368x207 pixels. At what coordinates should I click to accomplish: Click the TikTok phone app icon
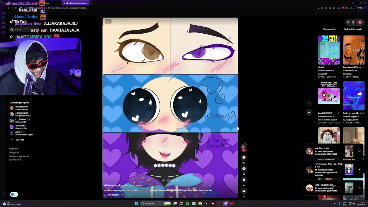click(x=353, y=22)
